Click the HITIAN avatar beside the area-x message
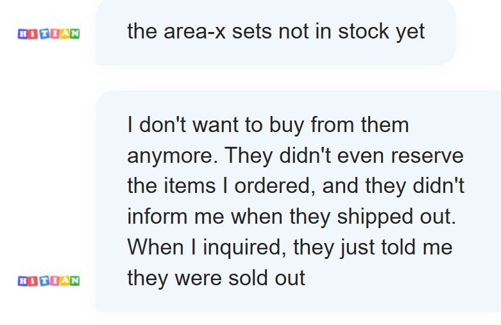This screenshot has height=325, width=501. tap(49, 33)
